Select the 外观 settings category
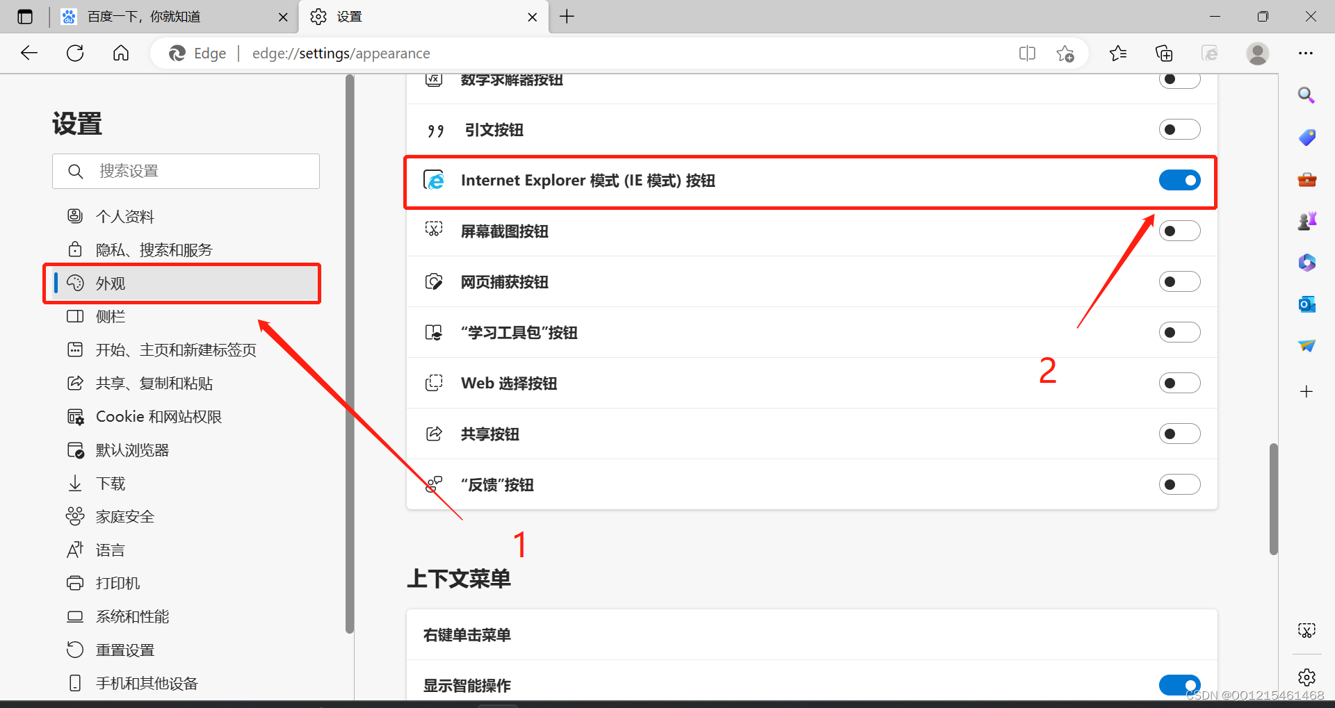Viewport: 1335px width, 708px height. click(x=111, y=283)
